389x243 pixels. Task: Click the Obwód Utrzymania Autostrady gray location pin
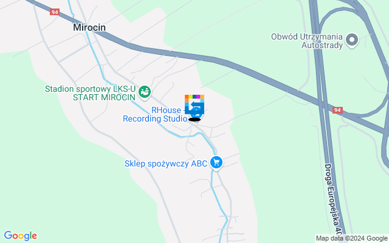tap(352, 40)
